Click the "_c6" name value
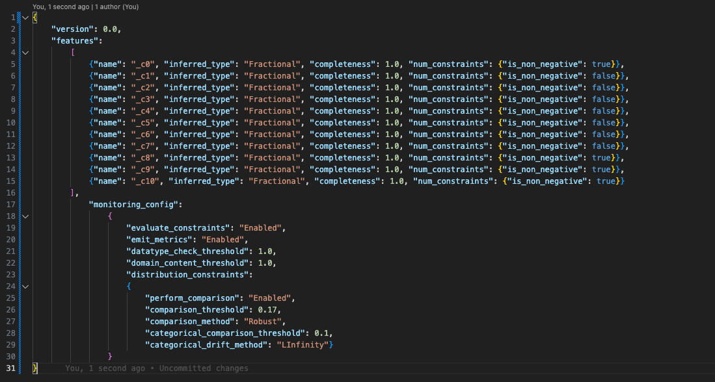The height and width of the screenshot is (382, 715). (x=143, y=134)
